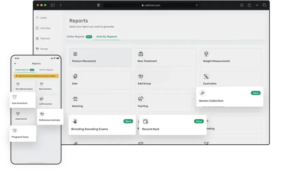Open Cattle in the web sidebar
Image resolution: width=303 pixels, height=173 pixels.
tap(41, 18)
